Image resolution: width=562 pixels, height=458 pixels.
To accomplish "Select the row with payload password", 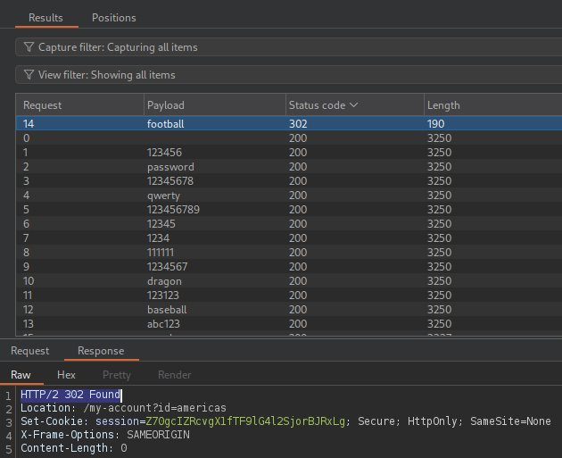I will (x=289, y=167).
